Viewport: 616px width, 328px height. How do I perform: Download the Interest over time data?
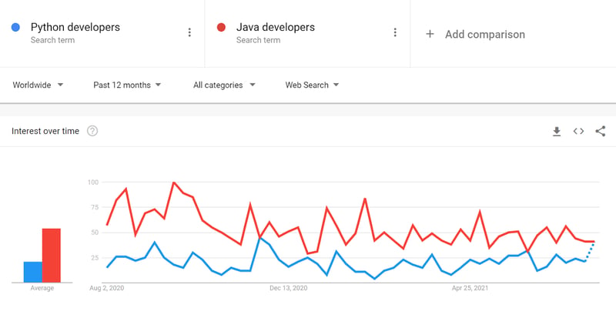(x=557, y=131)
